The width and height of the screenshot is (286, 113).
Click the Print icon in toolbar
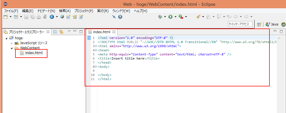point(39,17)
